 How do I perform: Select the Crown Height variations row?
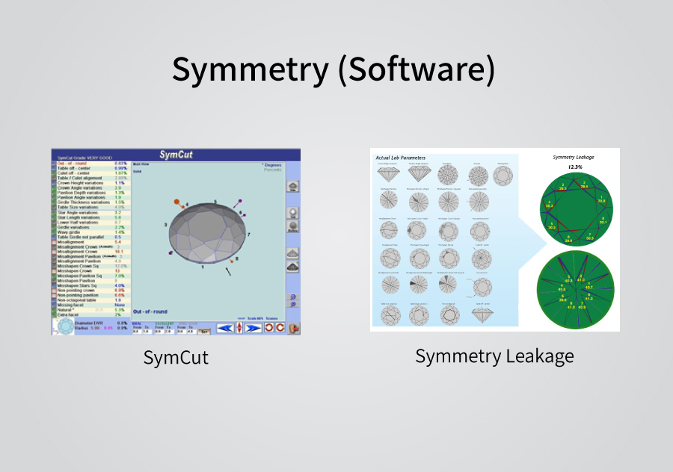click(x=82, y=183)
